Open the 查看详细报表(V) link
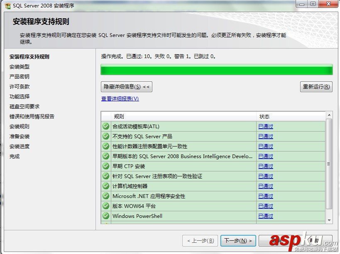The height and width of the screenshot is (254, 340). point(120,99)
